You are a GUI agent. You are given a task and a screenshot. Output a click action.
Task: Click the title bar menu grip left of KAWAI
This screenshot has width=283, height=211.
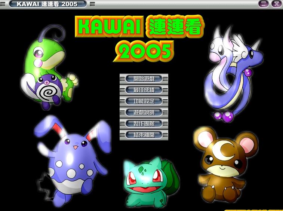coord(3,4)
